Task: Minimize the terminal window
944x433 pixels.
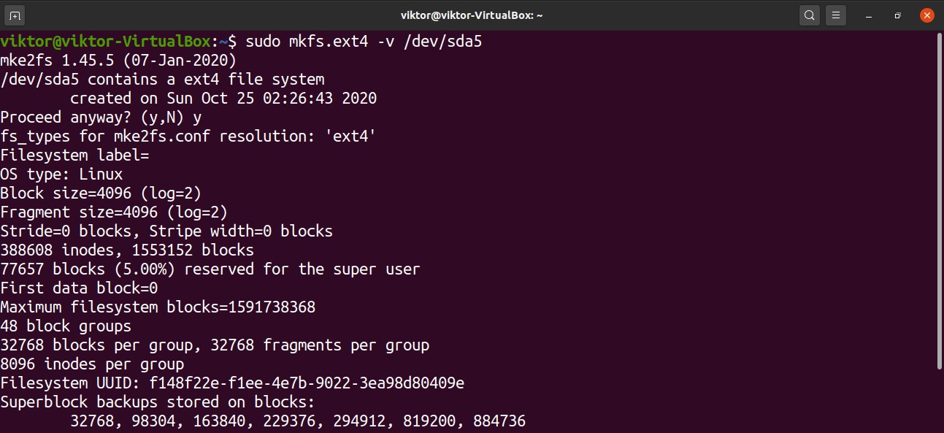Action: pyautogui.click(x=869, y=15)
